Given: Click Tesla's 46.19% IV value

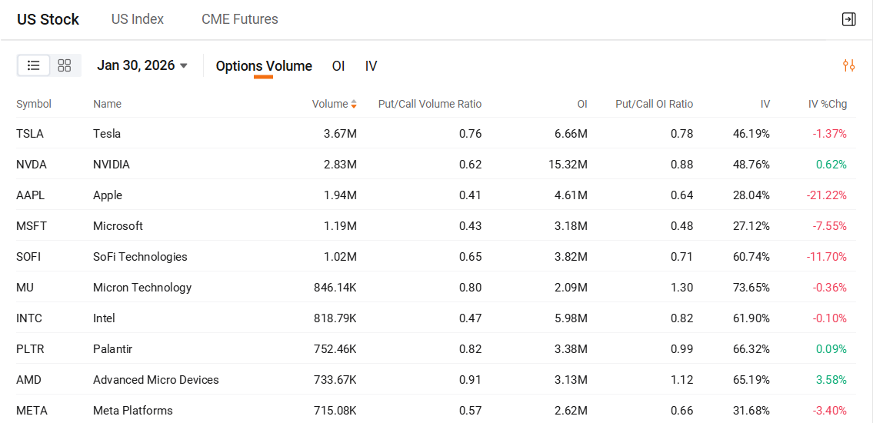Looking at the screenshot, I should point(751,134).
